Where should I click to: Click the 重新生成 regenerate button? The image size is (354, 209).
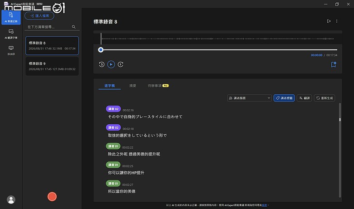[x=324, y=98]
